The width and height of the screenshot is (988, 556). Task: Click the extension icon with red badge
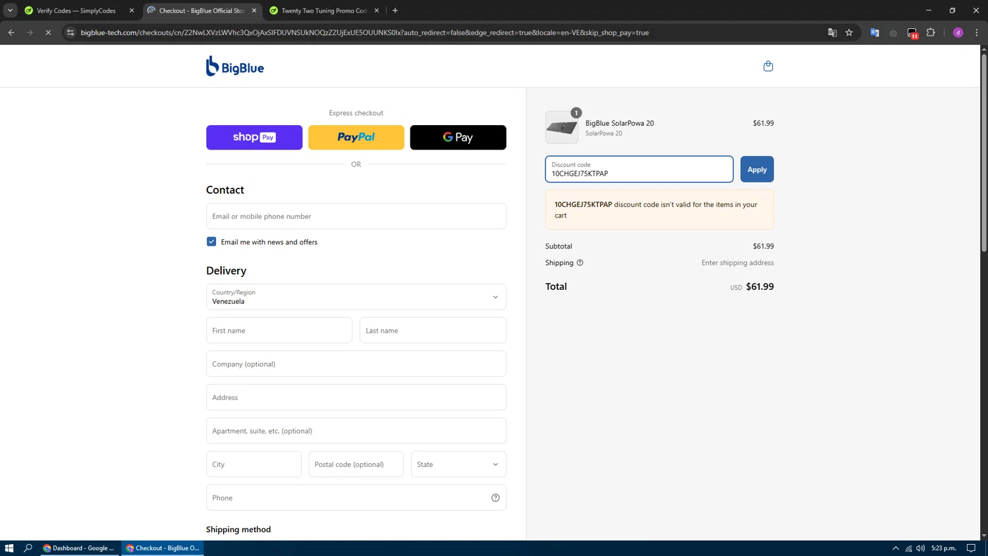coord(912,33)
